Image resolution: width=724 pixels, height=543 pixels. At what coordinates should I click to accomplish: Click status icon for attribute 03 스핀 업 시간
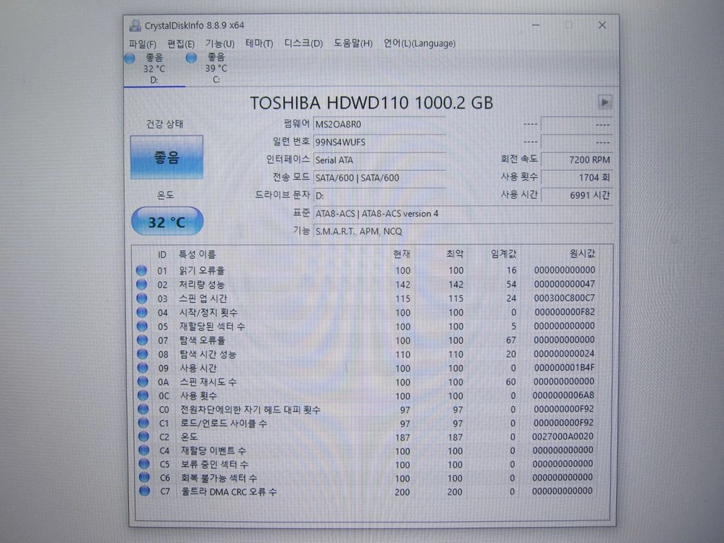(142, 298)
